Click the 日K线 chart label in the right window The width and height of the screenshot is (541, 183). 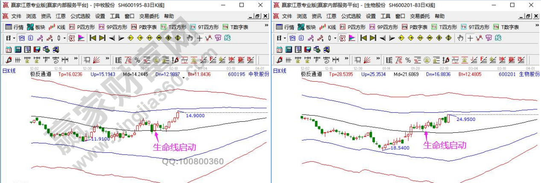279,71
